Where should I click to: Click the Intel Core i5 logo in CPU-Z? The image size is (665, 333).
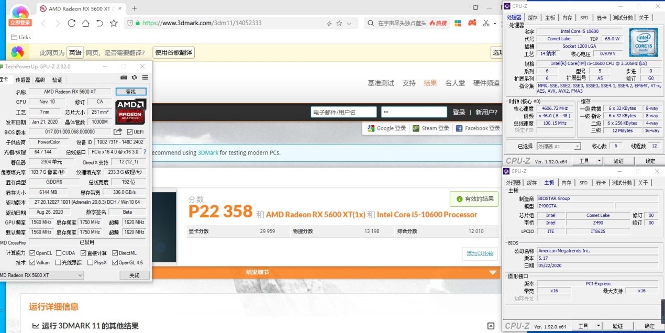point(644,42)
